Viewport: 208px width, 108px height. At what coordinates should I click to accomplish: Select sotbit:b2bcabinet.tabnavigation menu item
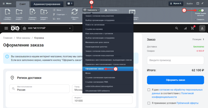tap(108, 86)
